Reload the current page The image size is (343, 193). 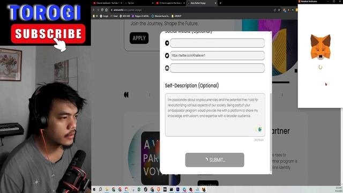pos(102,10)
